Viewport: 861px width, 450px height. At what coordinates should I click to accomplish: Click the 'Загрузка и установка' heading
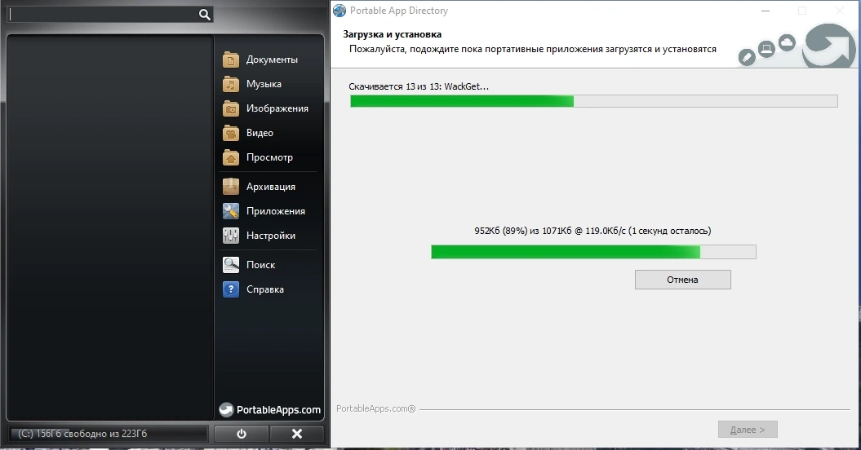coord(392,34)
